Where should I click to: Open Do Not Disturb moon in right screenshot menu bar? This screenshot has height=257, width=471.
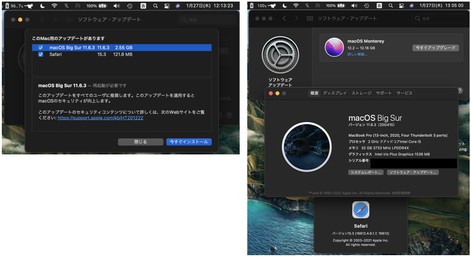click(285, 5)
